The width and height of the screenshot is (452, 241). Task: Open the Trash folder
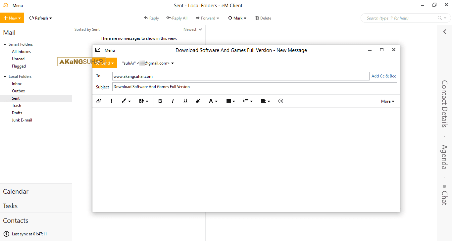(x=17, y=106)
